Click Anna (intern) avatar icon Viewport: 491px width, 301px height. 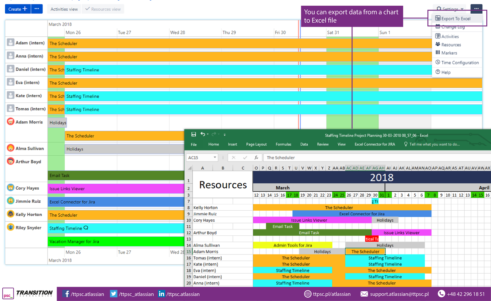pos(11,56)
